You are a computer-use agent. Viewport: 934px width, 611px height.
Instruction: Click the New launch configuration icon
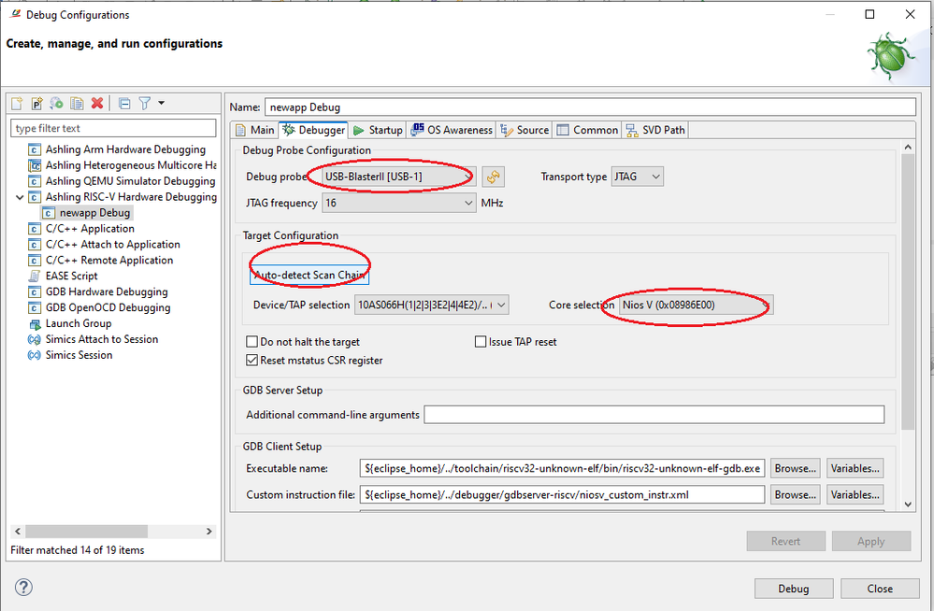coord(17,104)
